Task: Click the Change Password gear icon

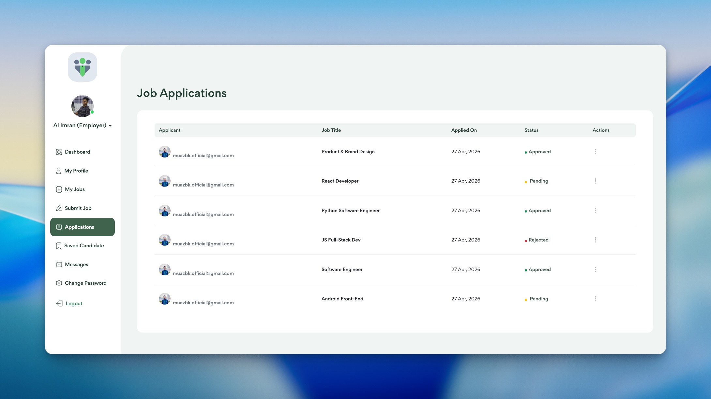Action: [x=59, y=283]
